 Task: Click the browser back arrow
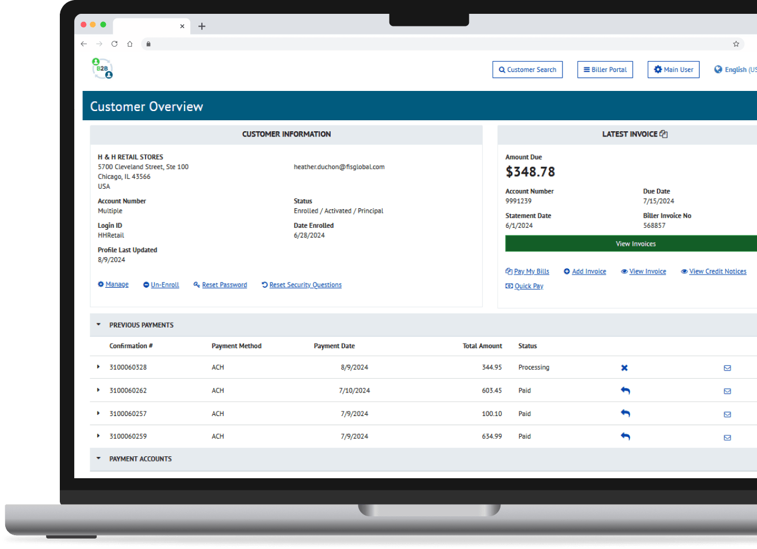[84, 44]
